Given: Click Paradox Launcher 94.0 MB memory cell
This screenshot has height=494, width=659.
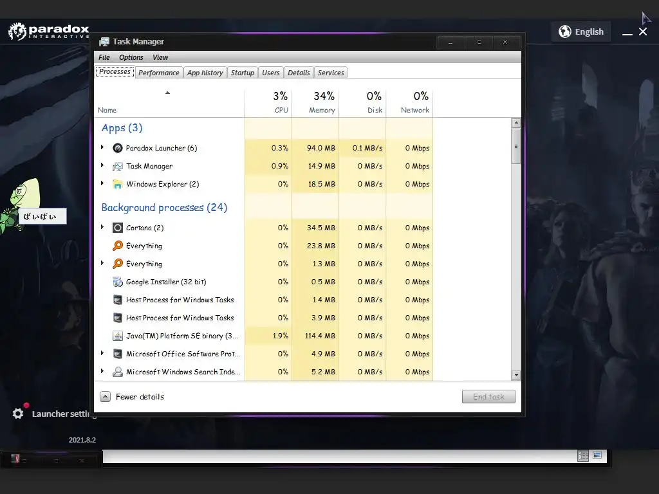Looking at the screenshot, I should [315, 148].
